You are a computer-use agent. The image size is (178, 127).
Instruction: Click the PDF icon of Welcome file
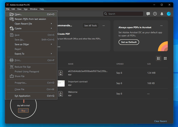click(x=61, y=94)
